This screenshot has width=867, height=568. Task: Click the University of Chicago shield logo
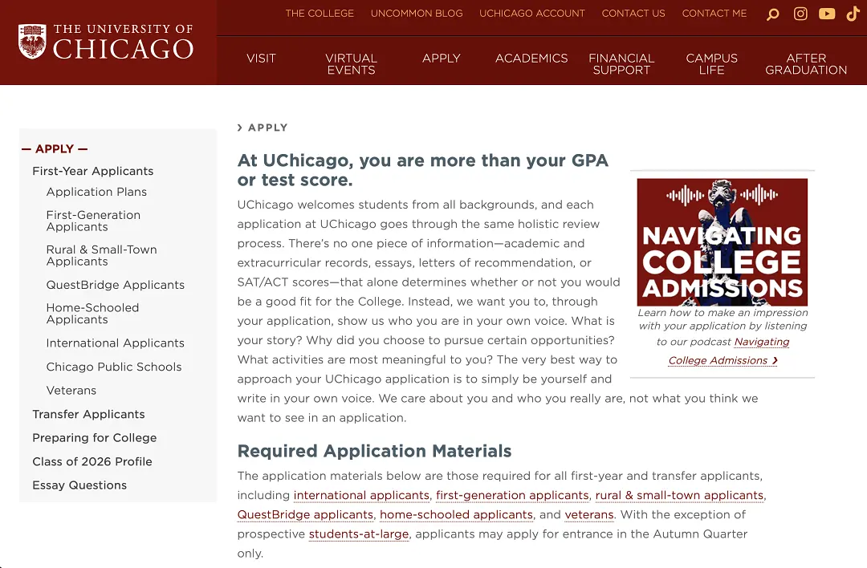tap(32, 42)
